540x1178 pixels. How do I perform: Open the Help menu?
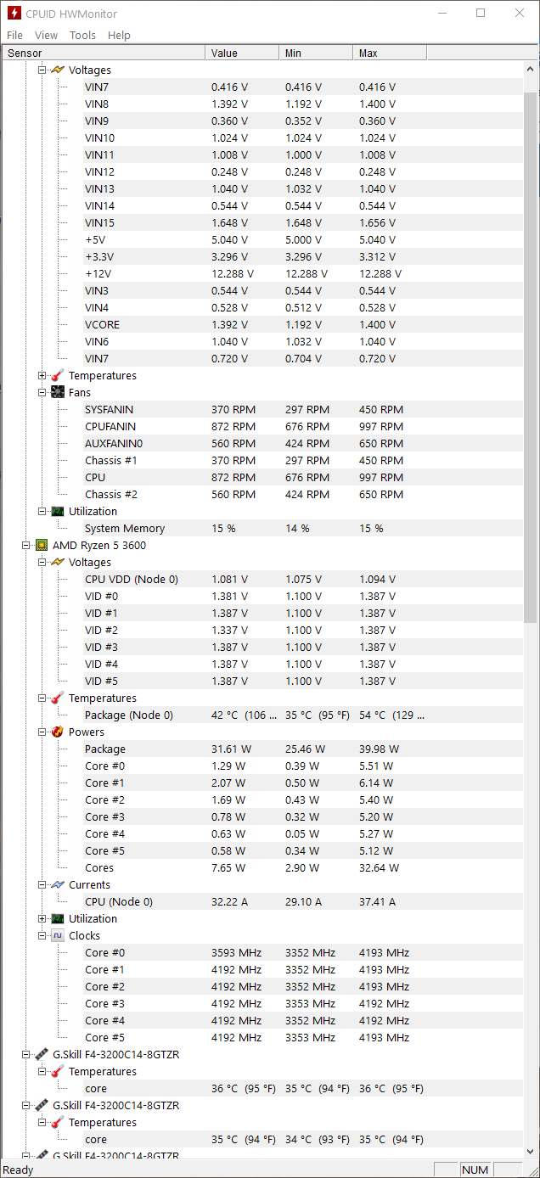click(119, 35)
